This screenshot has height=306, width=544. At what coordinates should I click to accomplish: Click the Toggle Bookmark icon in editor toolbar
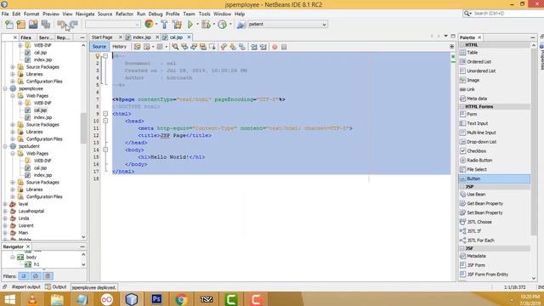tap(242, 47)
